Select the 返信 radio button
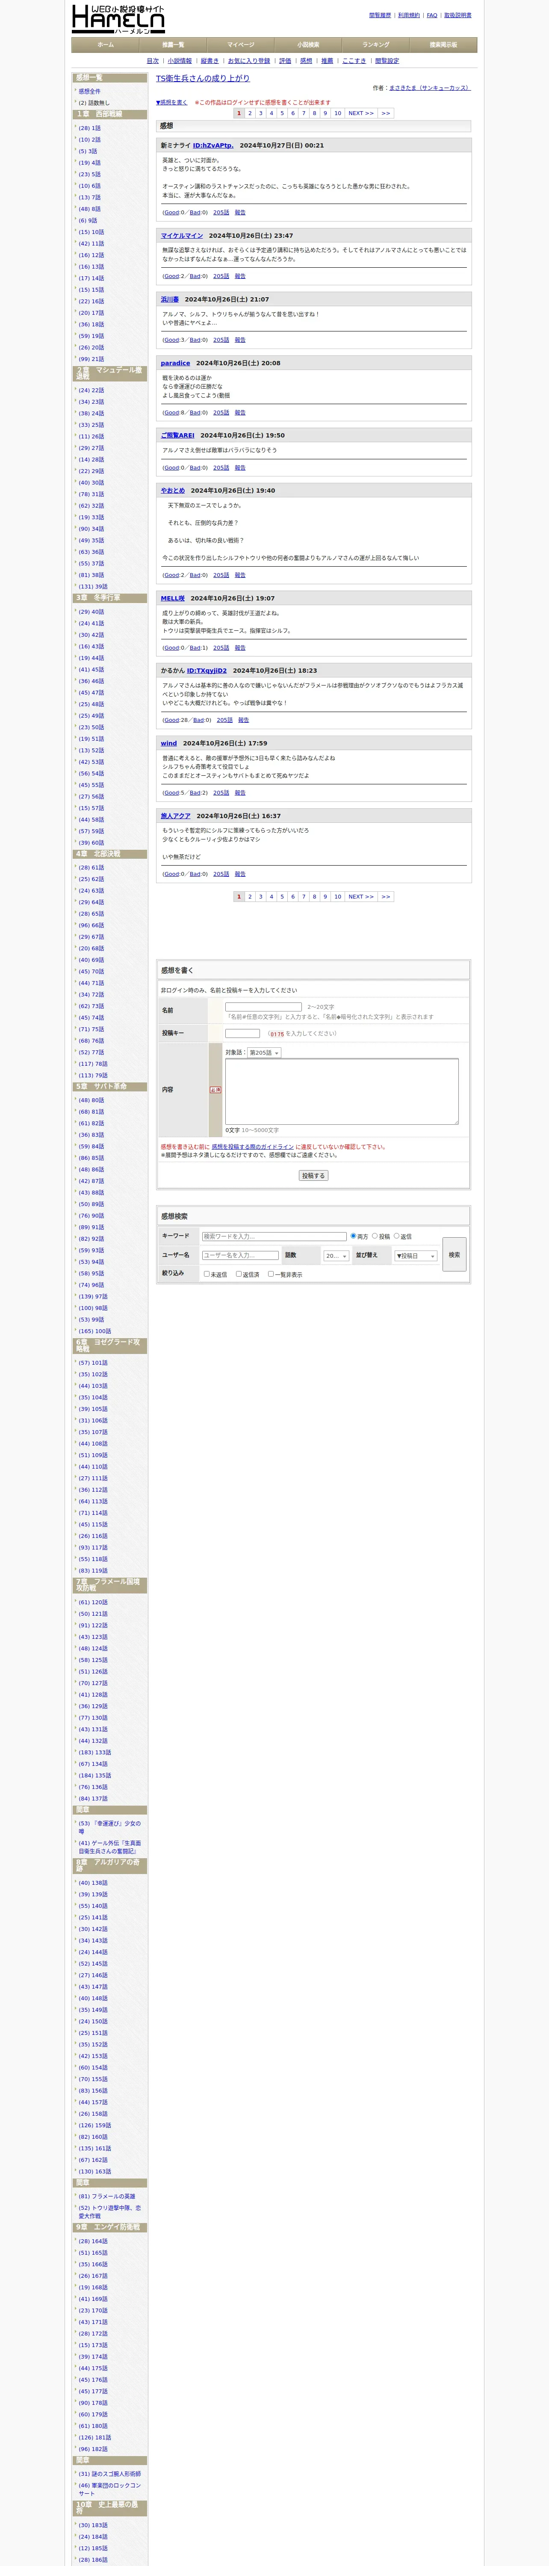 pos(396,1236)
